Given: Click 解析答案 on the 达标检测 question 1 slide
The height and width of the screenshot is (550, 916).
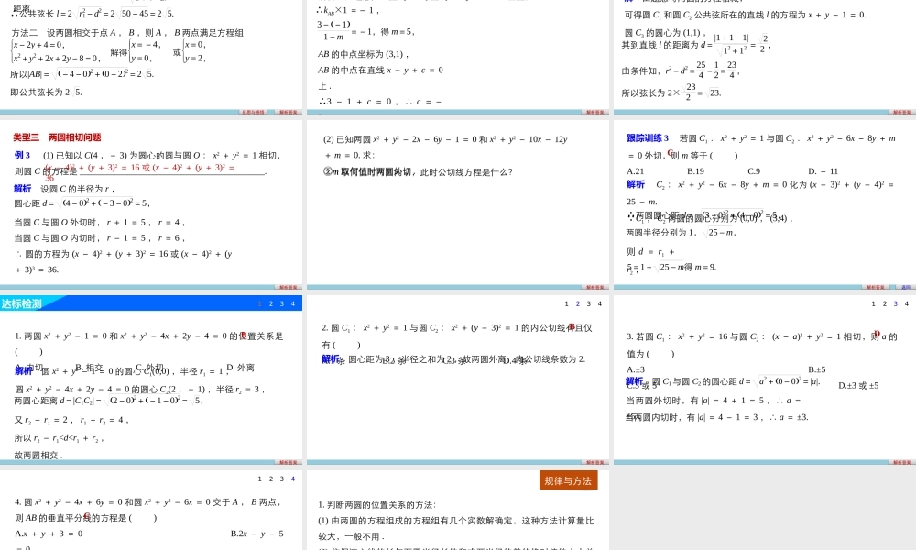Looking at the screenshot, I should (288, 462).
